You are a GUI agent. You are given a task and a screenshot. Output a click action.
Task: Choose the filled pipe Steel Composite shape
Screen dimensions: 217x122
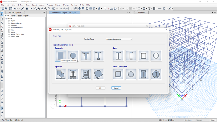click(131, 74)
